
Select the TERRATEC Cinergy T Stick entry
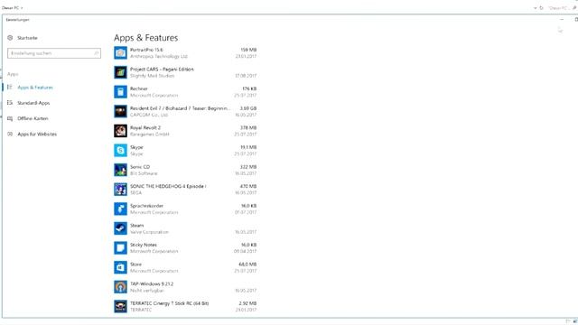[185, 307]
